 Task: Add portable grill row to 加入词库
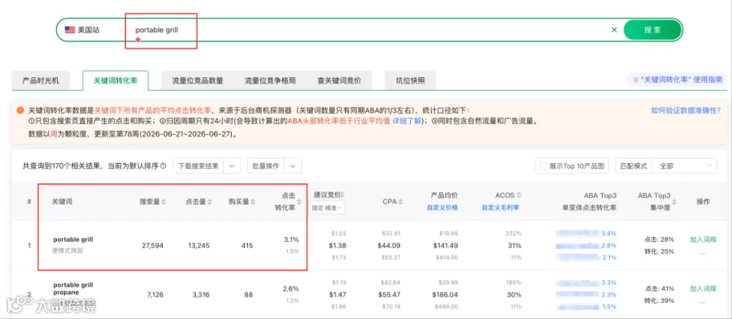[x=703, y=239]
